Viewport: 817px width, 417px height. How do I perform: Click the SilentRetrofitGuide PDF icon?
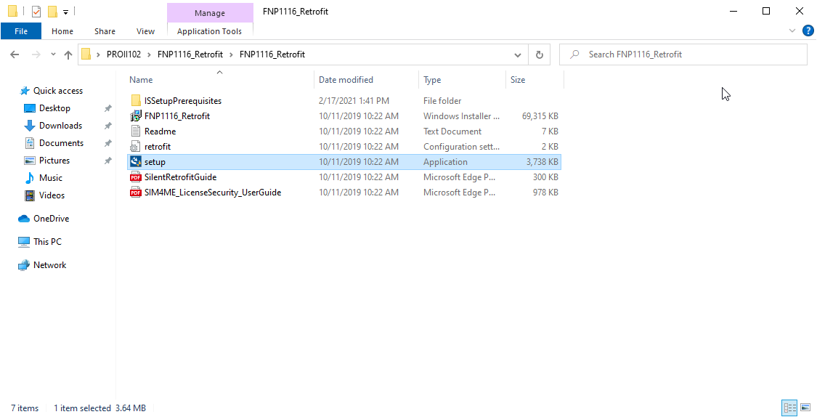(135, 177)
